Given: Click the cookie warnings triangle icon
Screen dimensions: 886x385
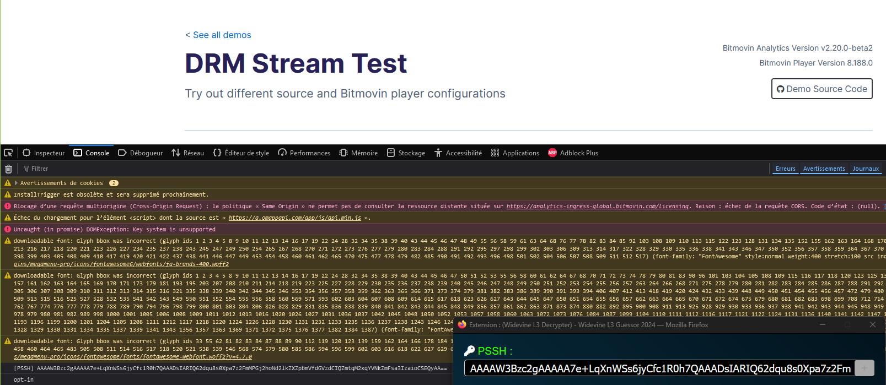Looking at the screenshot, I should (x=8, y=183).
